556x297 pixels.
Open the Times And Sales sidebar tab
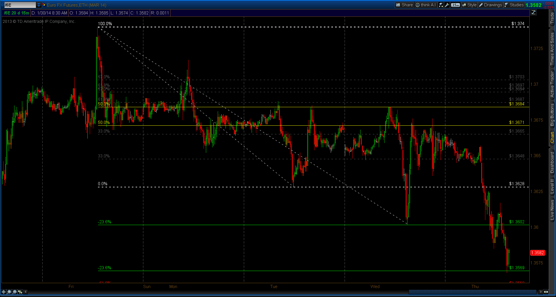[552, 49]
